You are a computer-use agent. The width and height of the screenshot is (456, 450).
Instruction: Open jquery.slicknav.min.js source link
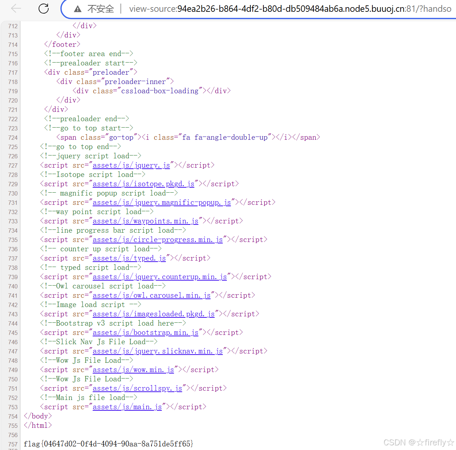pos(158,351)
